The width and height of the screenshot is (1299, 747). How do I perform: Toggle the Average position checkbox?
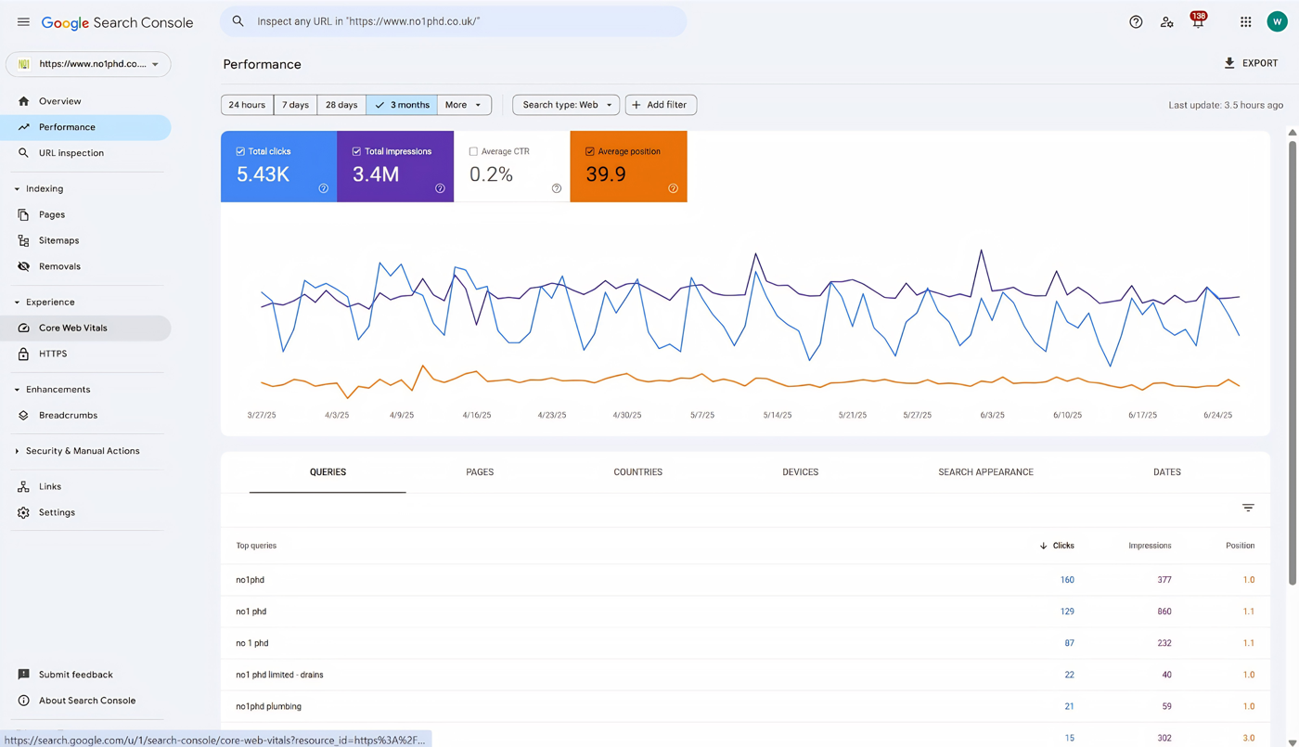point(590,151)
